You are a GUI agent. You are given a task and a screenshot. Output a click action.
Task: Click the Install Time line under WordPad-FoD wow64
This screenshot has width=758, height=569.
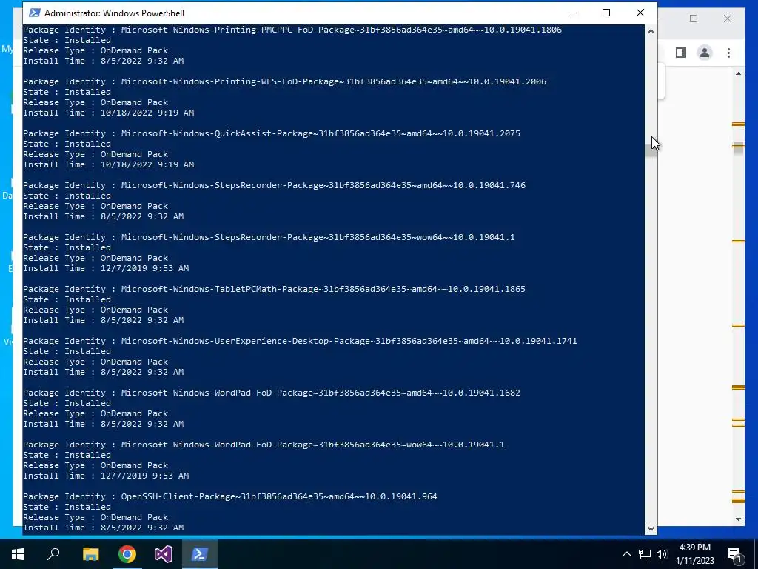(106, 476)
